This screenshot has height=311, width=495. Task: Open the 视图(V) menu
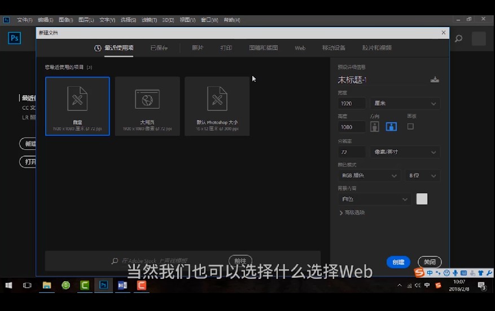(x=187, y=20)
